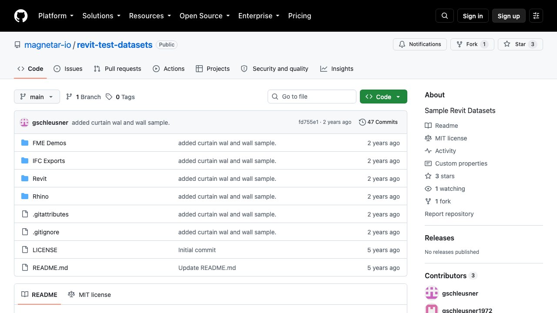Select the Code tab
Screen dimensions: 557x313
pos(30,69)
